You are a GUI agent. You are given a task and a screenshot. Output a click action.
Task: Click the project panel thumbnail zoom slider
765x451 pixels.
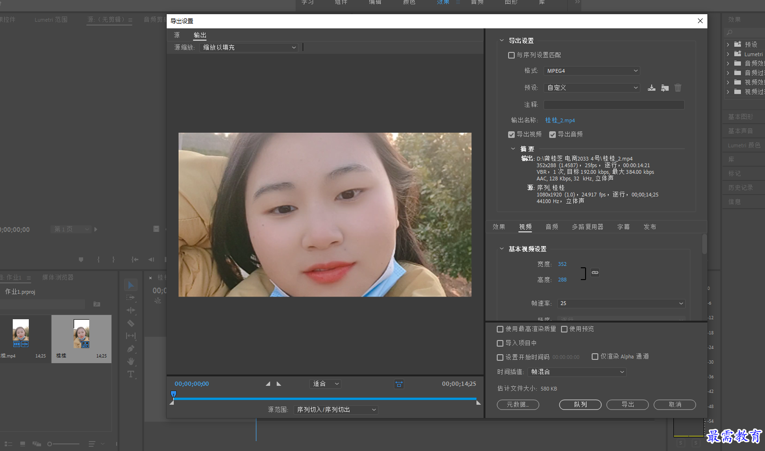(x=63, y=444)
